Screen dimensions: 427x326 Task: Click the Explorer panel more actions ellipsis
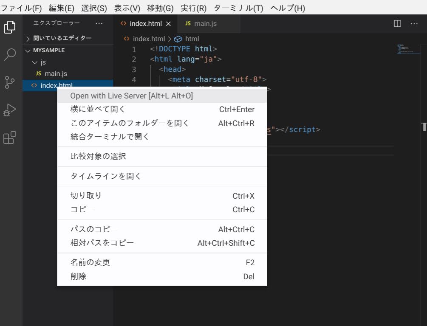pos(99,23)
